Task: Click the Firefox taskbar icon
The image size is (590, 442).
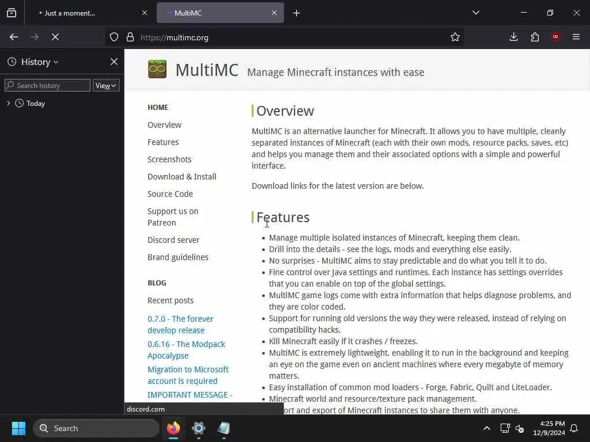Action: coord(173,428)
